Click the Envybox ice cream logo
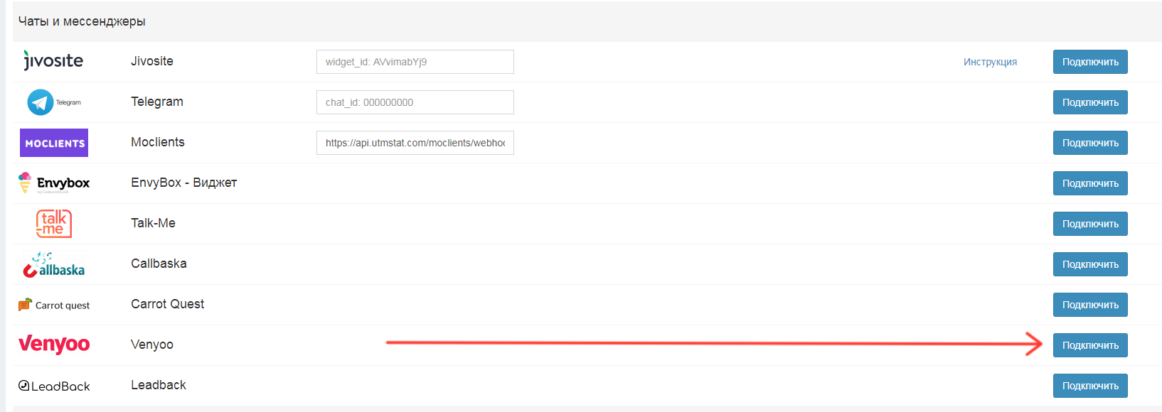 (54, 183)
